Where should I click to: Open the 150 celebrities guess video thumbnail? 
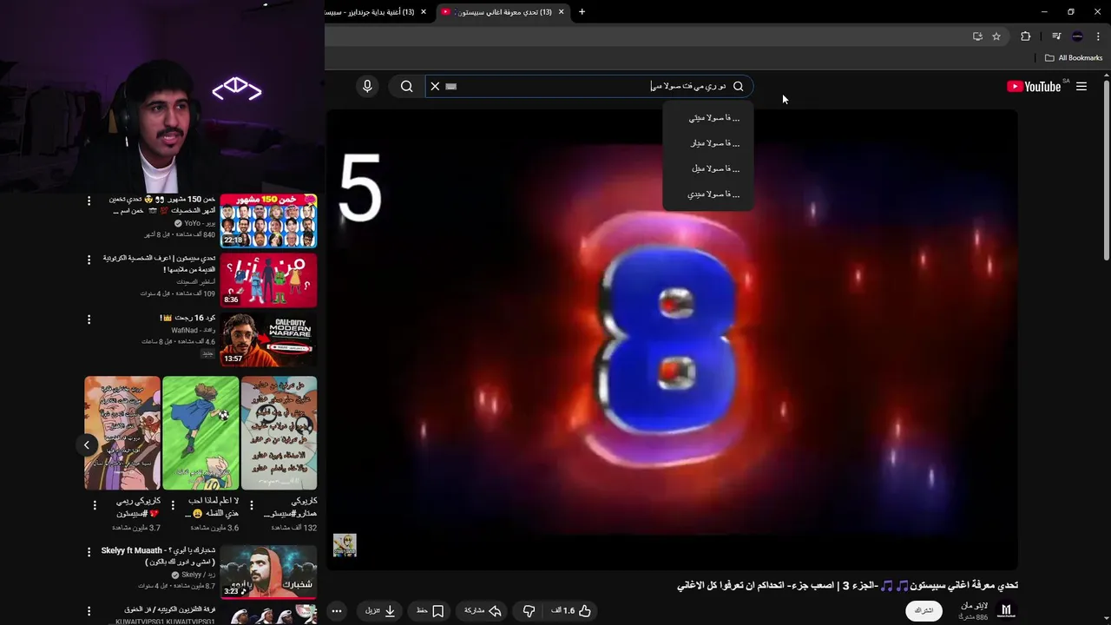[x=268, y=220]
